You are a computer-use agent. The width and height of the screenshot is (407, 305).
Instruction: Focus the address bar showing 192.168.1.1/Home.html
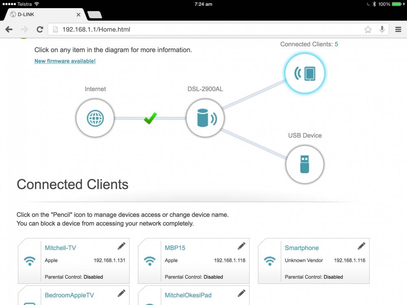point(218,29)
